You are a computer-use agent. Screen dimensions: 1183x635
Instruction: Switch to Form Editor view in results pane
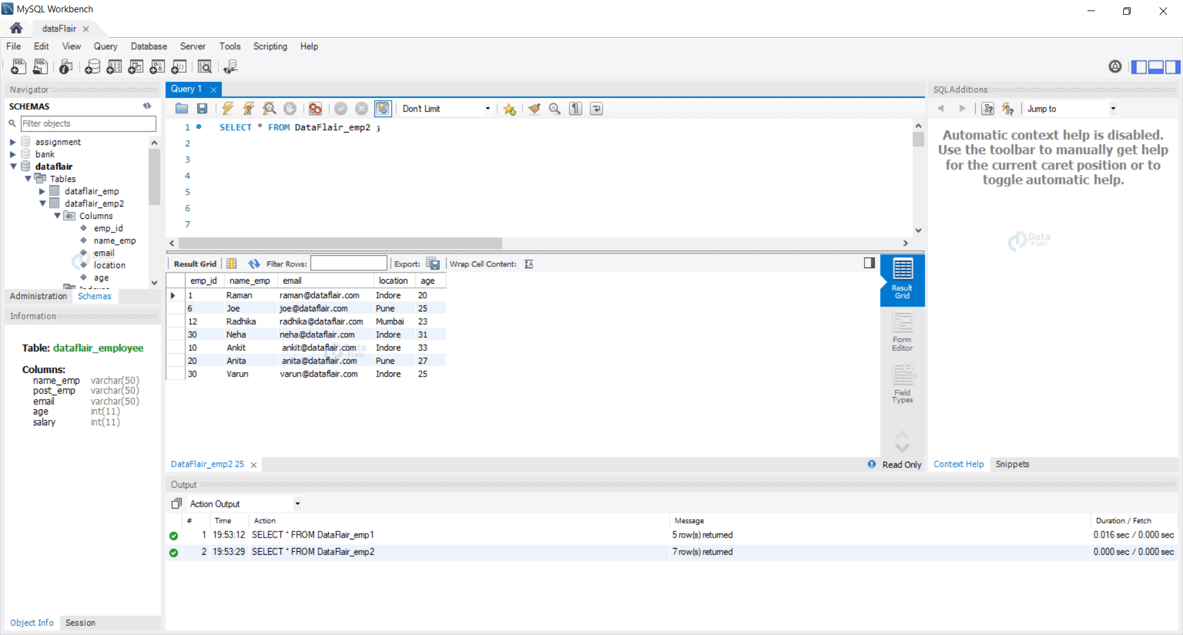[x=901, y=331]
